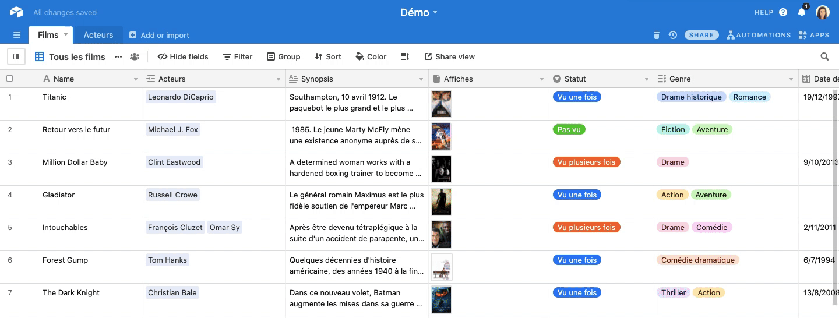This screenshot has width=839, height=318.
Task: Click the row height icon
Action: (405, 56)
